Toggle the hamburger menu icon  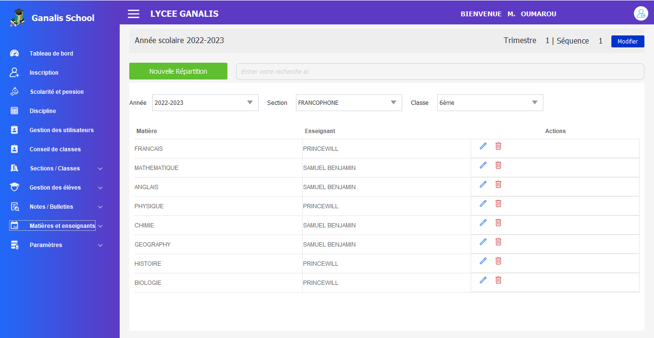[134, 14]
